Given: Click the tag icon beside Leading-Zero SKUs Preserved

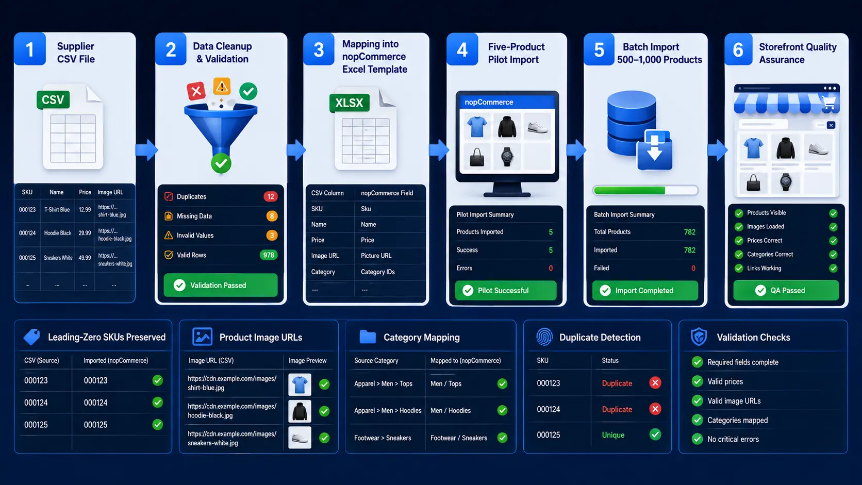Looking at the screenshot, I should coord(32,337).
